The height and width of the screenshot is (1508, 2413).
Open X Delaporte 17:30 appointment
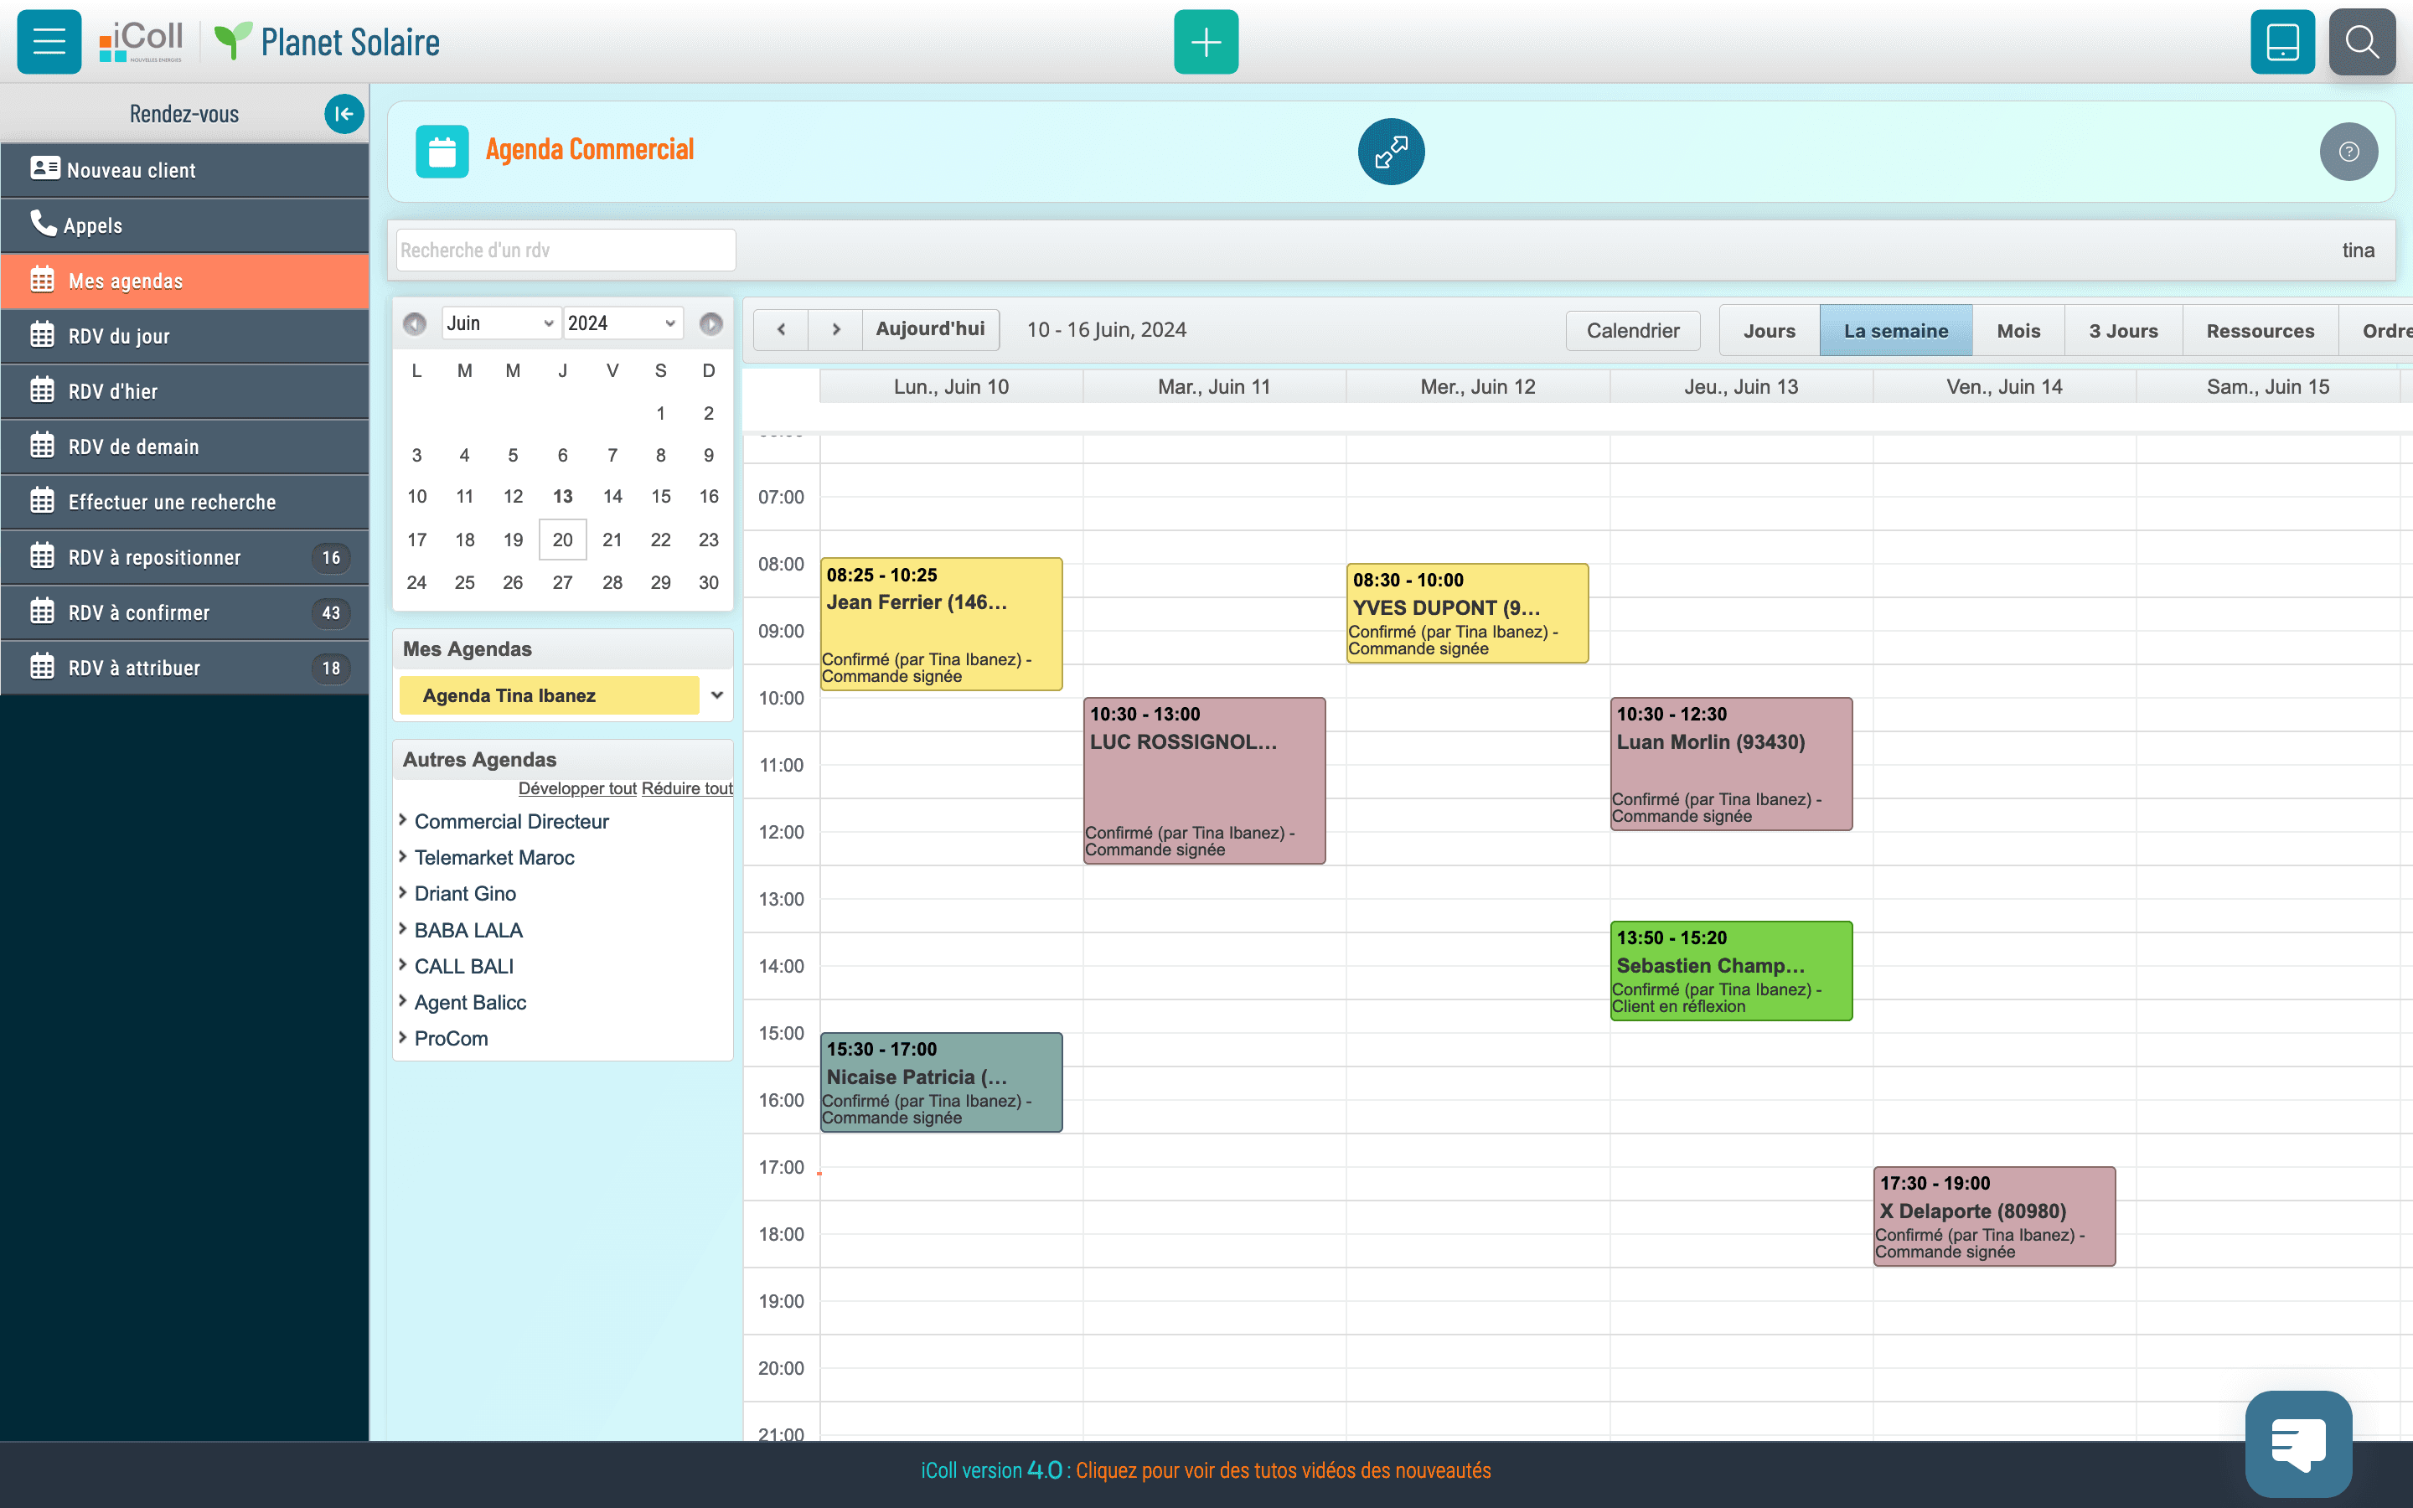[x=1994, y=1216]
